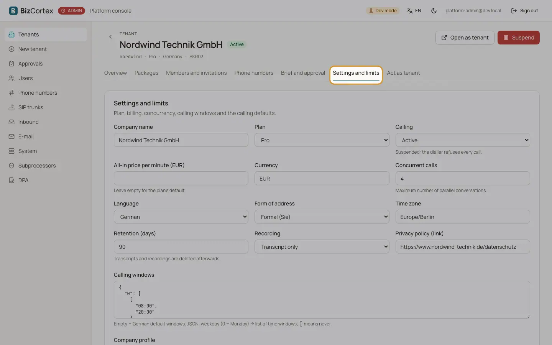The height and width of the screenshot is (345, 552).
Task: Click the Subprocessors shield icon
Action: pyautogui.click(x=11, y=166)
